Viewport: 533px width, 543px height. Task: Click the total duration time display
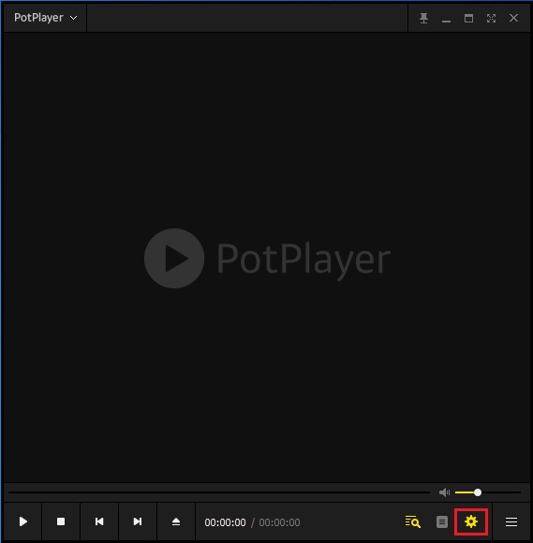click(279, 522)
